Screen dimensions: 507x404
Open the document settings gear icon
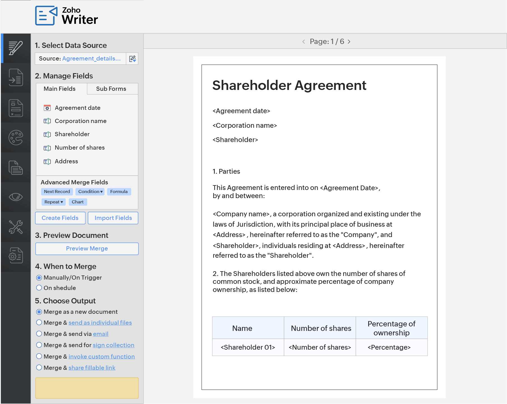16,256
